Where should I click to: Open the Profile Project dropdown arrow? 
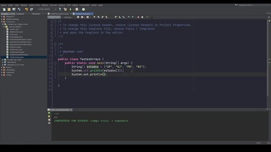point(86,9)
